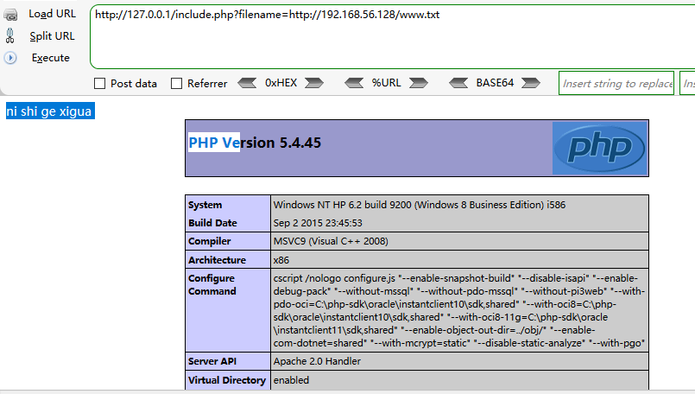Click the 'Configure Command' row label
This screenshot has width=695, height=394.
(x=212, y=285)
